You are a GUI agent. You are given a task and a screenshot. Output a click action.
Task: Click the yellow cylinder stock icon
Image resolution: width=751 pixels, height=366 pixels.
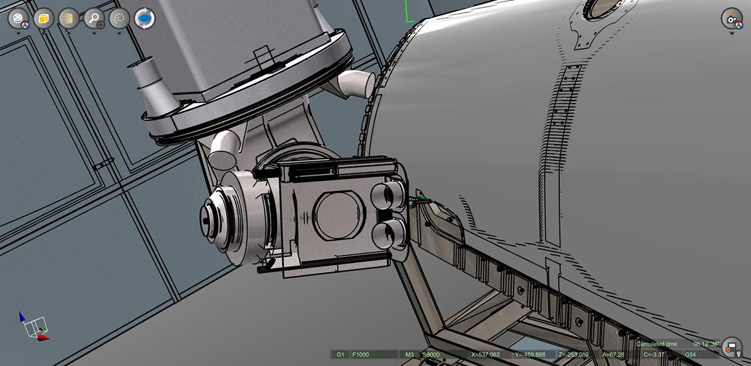[68, 18]
